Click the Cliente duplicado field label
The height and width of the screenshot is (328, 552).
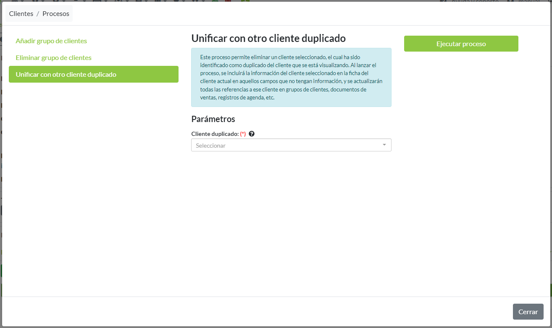214,134
